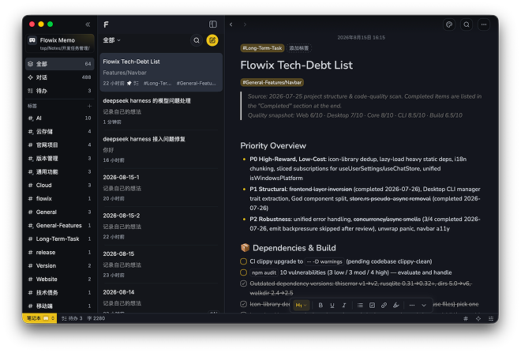Open the theme palette icon

pos(449,24)
